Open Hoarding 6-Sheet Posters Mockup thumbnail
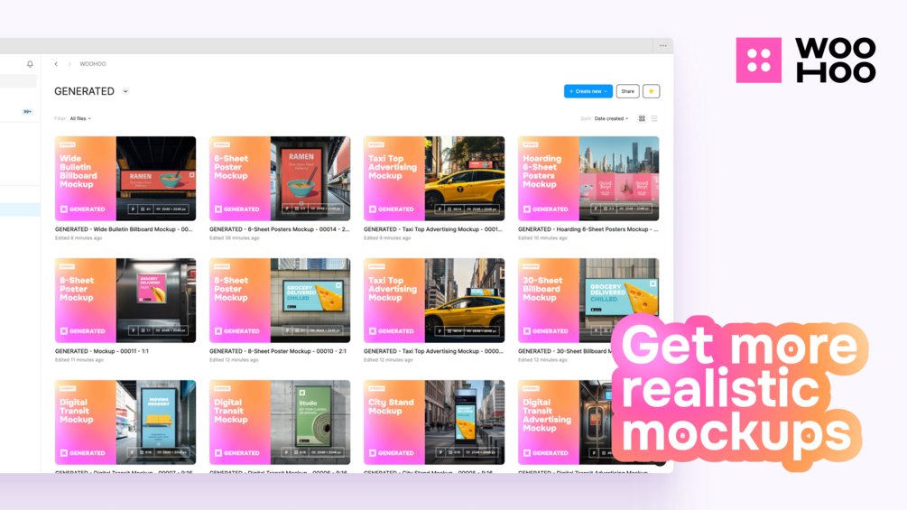This screenshot has width=907, height=510. 588,179
